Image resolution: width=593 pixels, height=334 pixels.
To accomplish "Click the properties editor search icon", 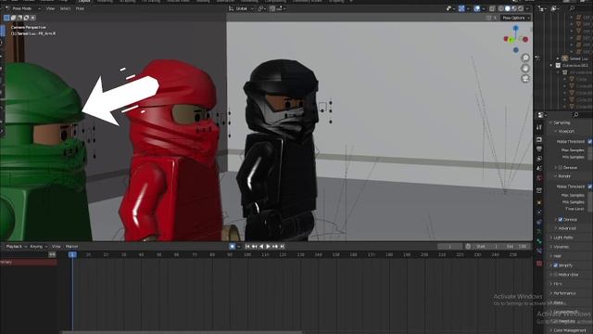I will pos(576,115).
